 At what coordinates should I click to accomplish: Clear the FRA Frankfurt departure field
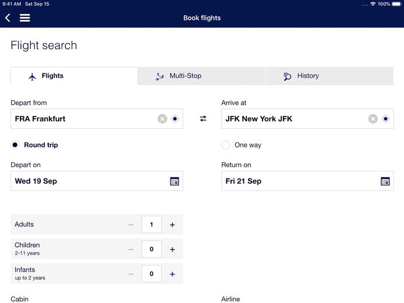162,119
